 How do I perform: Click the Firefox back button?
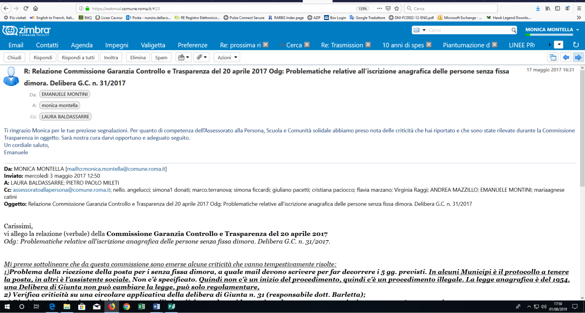6,8
